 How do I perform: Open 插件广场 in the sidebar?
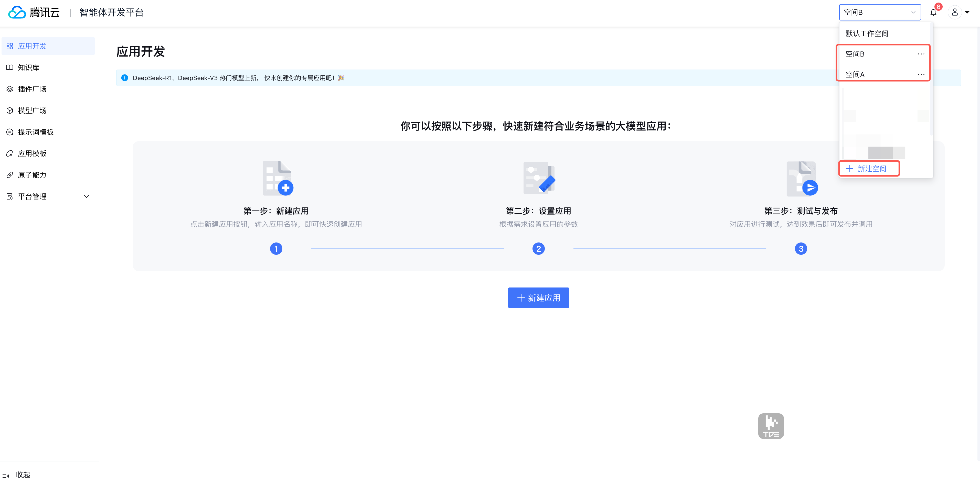[x=32, y=89]
